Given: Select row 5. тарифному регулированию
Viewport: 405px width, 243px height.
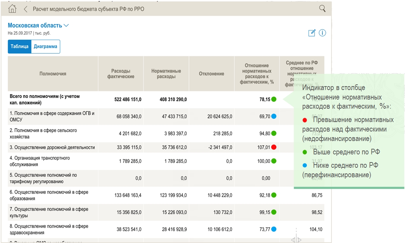Looking at the screenshot, I should pyautogui.click(x=166, y=178).
